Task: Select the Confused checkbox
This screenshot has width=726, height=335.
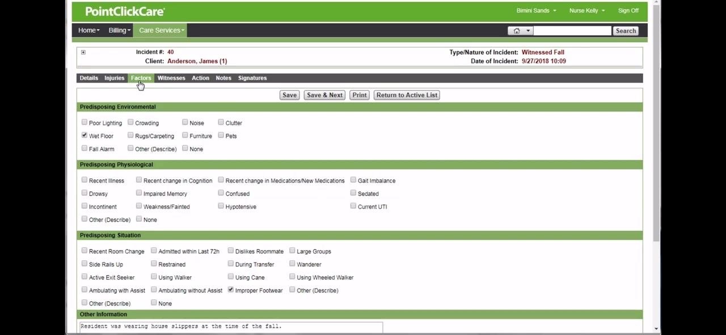Action: click(x=221, y=193)
